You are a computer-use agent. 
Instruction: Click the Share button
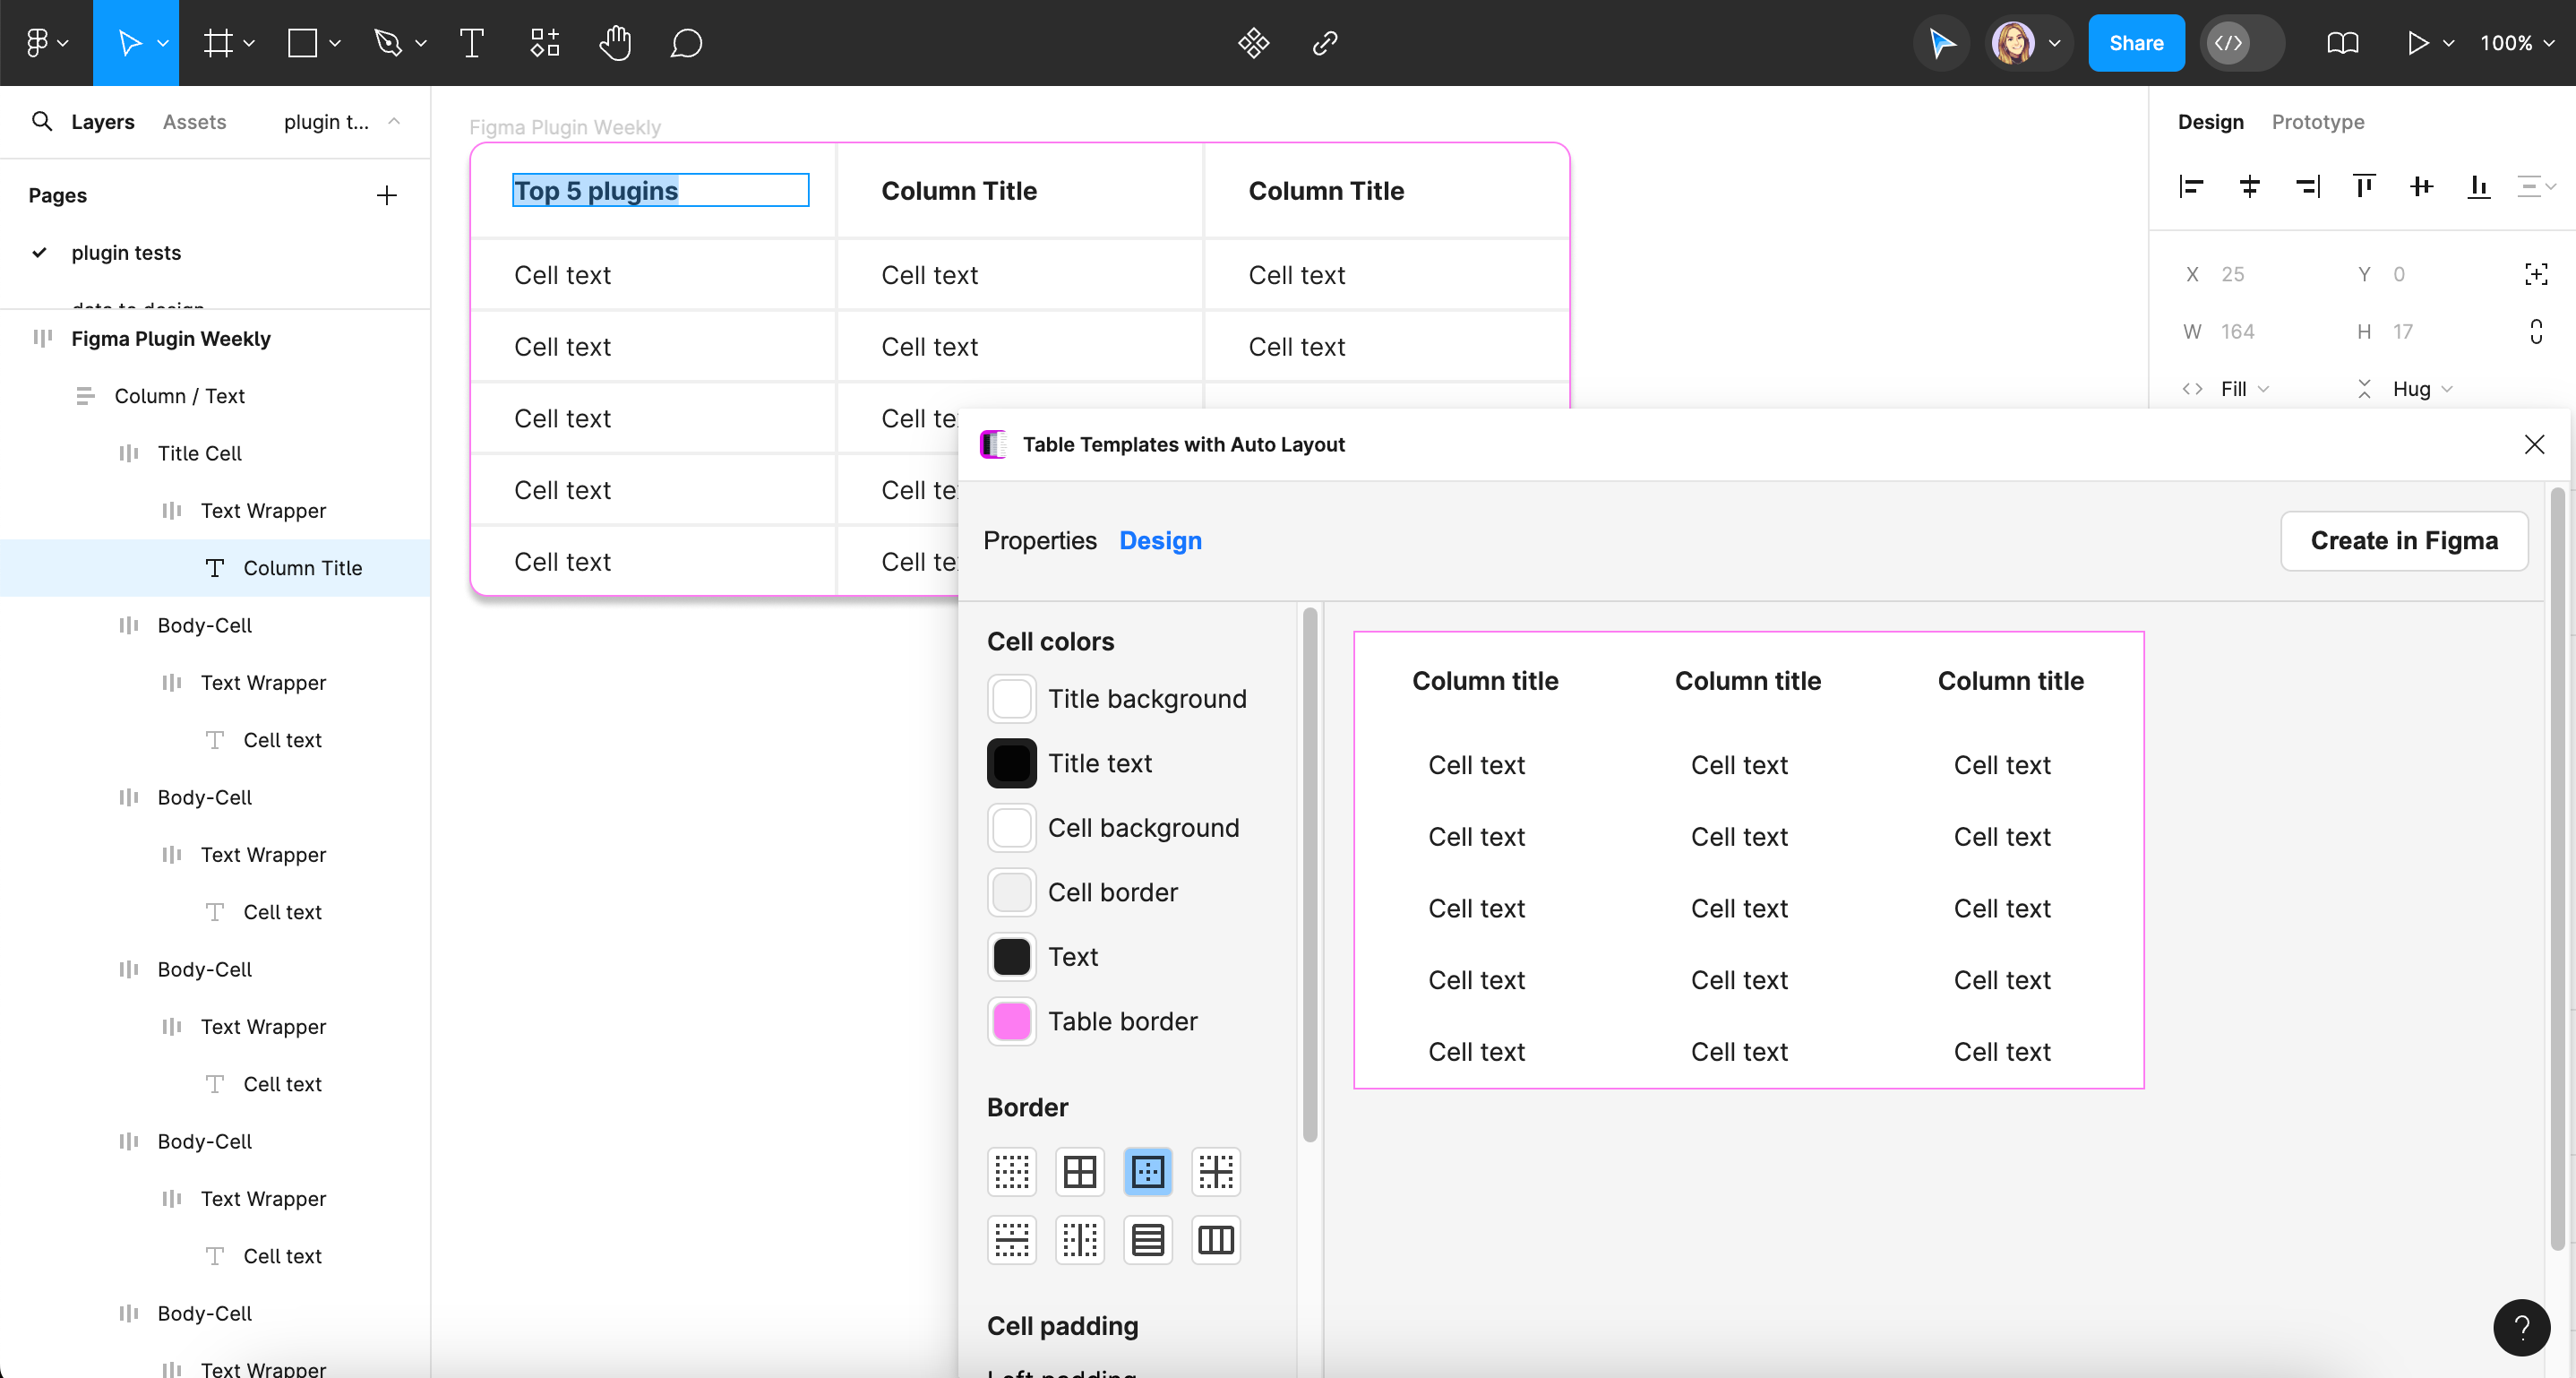(x=2135, y=43)
